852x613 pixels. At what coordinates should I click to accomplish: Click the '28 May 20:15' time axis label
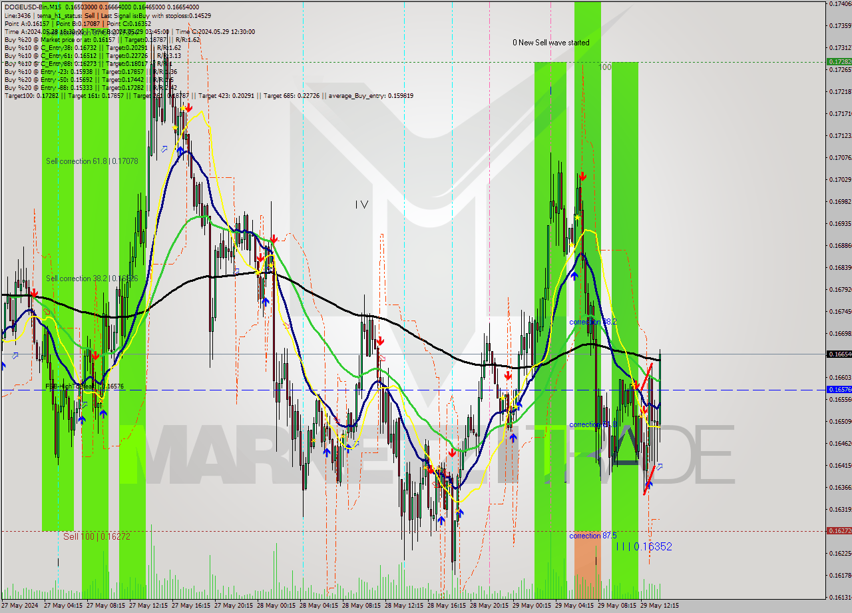click(x=489, y=606)
